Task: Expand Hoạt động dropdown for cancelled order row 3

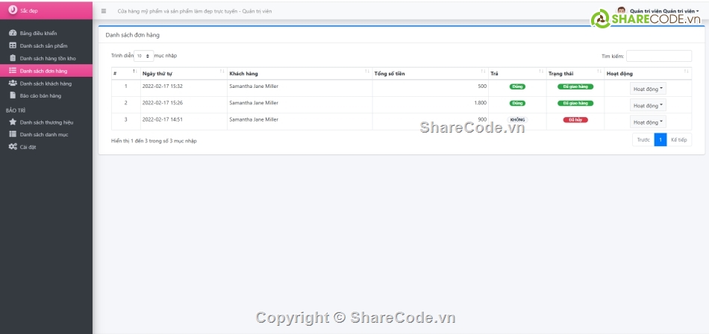Action: (648, 122)
